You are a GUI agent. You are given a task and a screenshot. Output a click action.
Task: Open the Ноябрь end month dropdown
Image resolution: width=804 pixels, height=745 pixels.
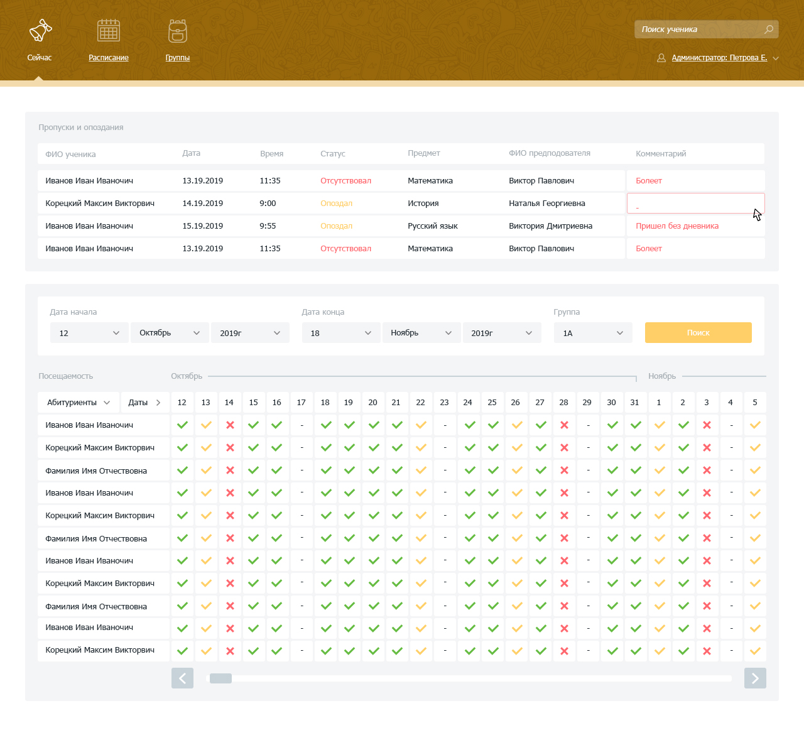[x=421, y=333]
